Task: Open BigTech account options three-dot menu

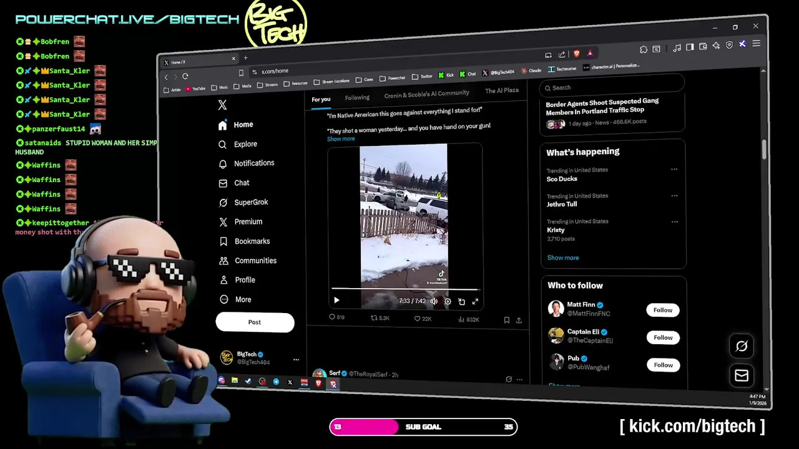Action: point(296,360)
